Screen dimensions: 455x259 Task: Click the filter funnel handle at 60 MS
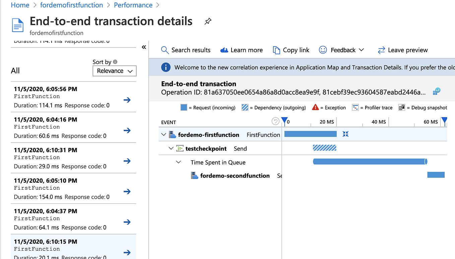pyautogui.click(x=445, y=121)
